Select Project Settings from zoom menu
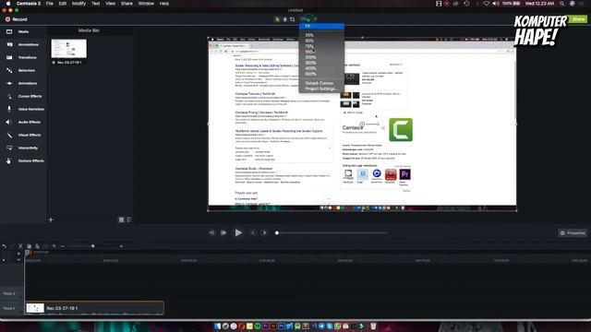Viewport: 591px width, 332px height. (x=321, y=89)
